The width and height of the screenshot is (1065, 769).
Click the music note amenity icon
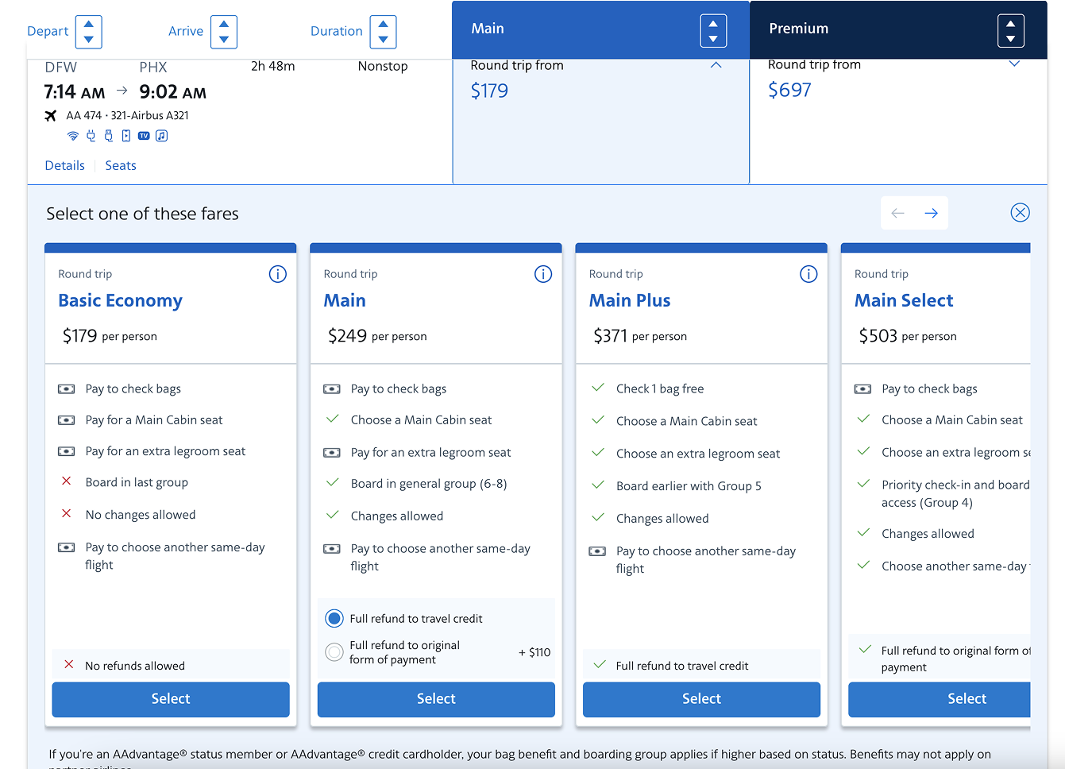[161, 136]
